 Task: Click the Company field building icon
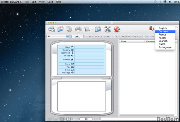tap(72, 50)
